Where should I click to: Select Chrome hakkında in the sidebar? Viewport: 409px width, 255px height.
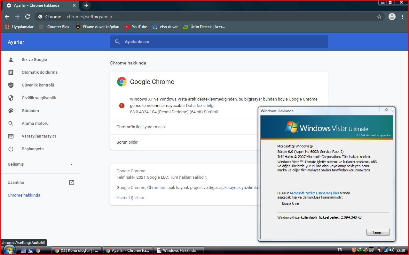(x=24, y=195)
